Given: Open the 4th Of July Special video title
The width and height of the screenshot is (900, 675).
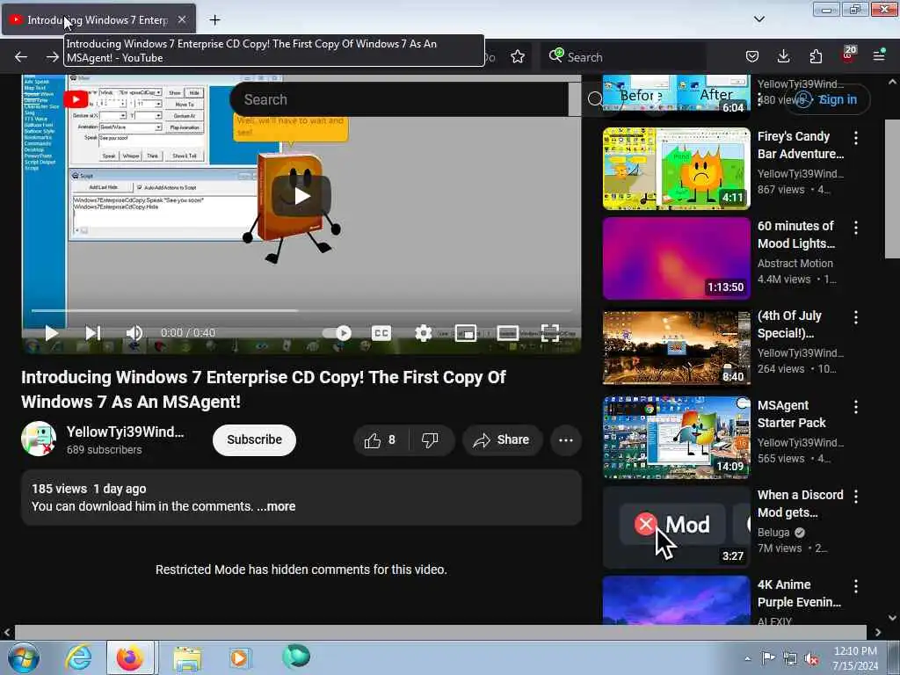Looking at the screenshot, I should click(x=789, y=324).
